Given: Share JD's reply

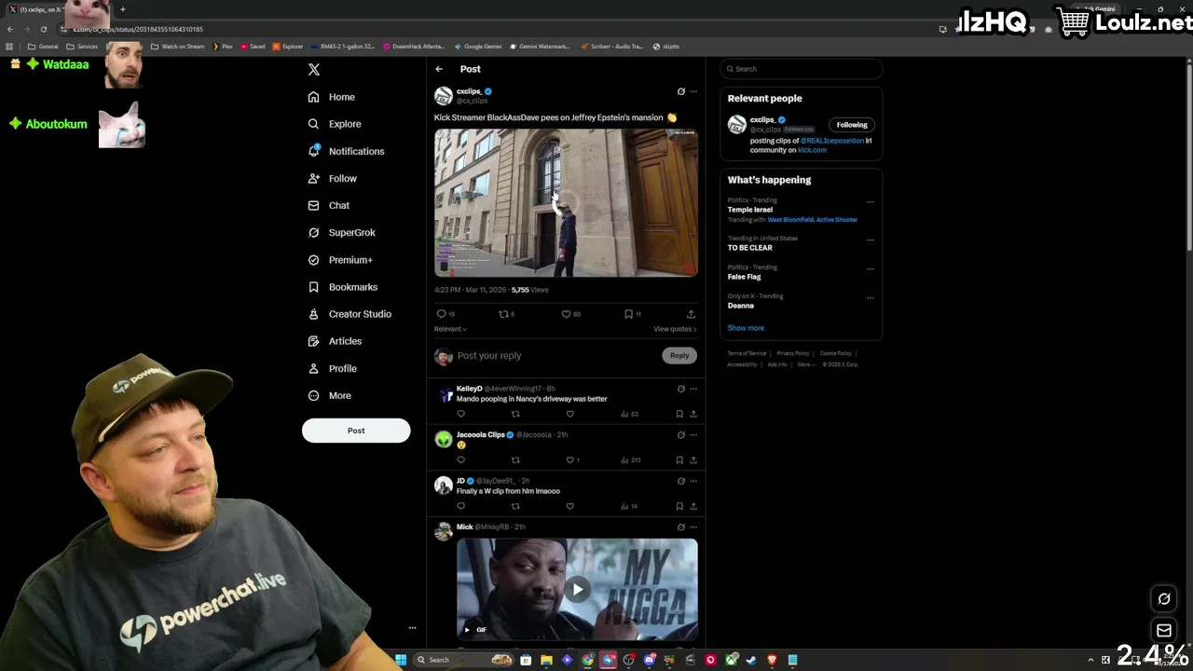Looking at the screenshot, I should 693,506.
